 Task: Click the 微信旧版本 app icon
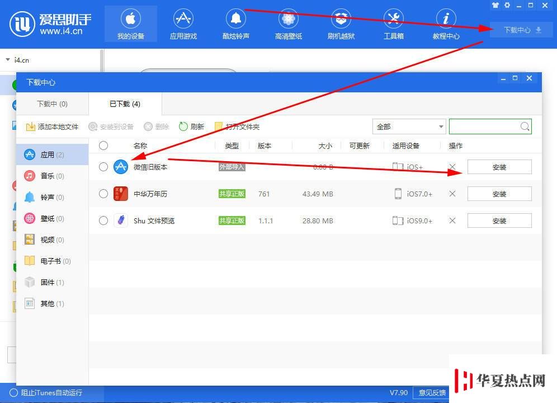click(x=121, y=167)
